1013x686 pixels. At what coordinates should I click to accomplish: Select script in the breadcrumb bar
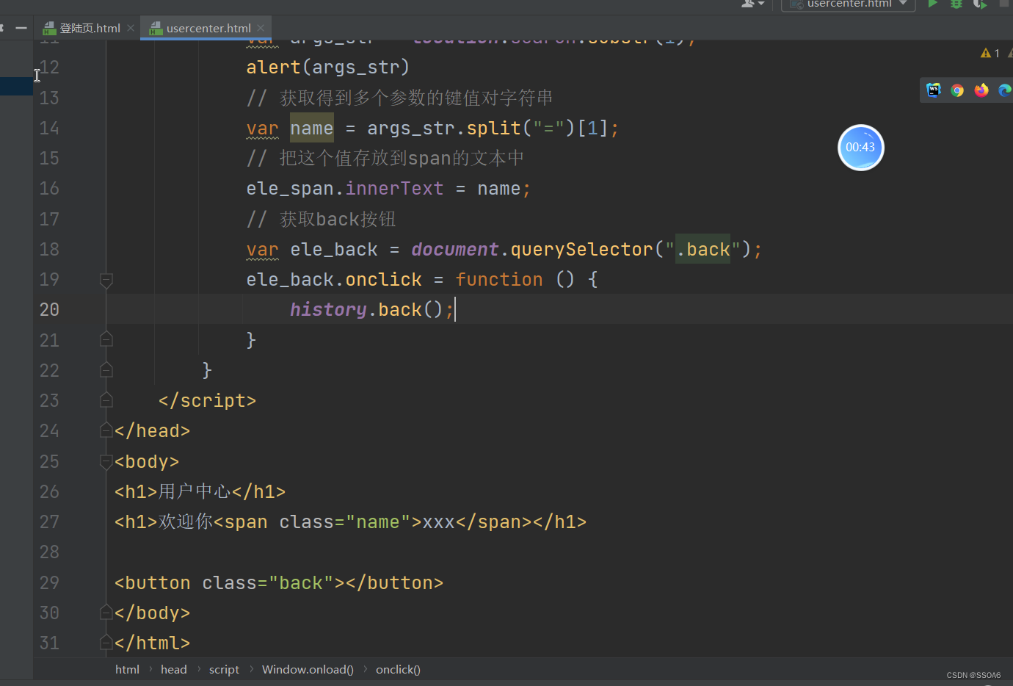pyautogui.click(x=224, y=669)
